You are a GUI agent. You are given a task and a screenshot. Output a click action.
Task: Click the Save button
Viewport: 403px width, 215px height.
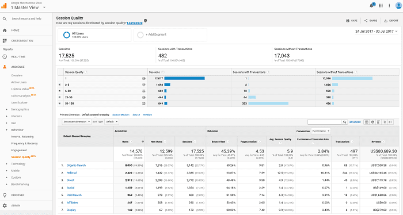(352, 21)
